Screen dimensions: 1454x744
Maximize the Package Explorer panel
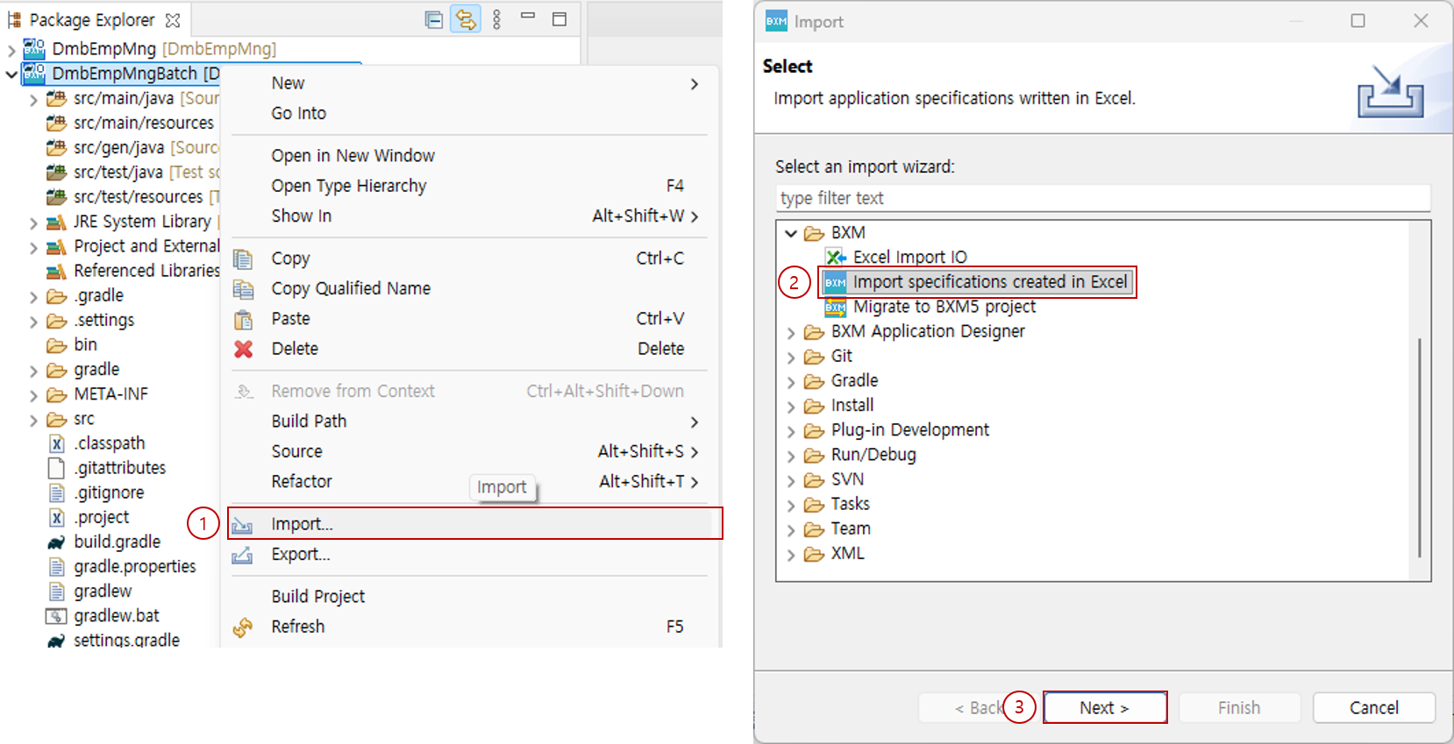point(560,19)
